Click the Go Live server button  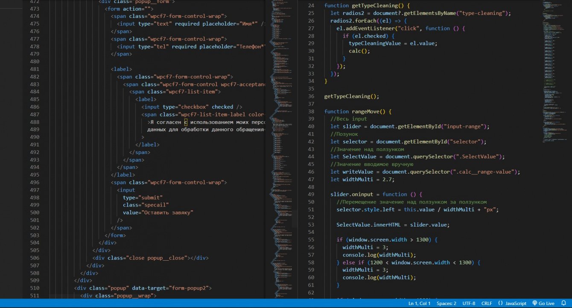pos(543,303)
